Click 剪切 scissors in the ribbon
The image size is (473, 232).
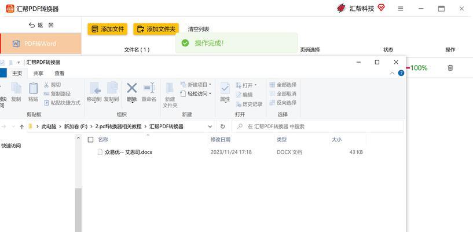click(x=52, y=85)
